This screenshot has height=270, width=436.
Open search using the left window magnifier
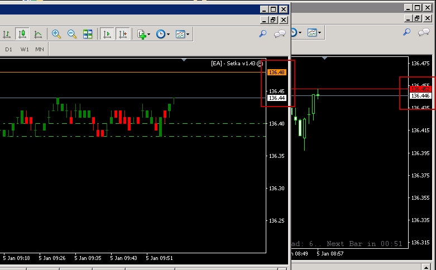tap(263, 33)
